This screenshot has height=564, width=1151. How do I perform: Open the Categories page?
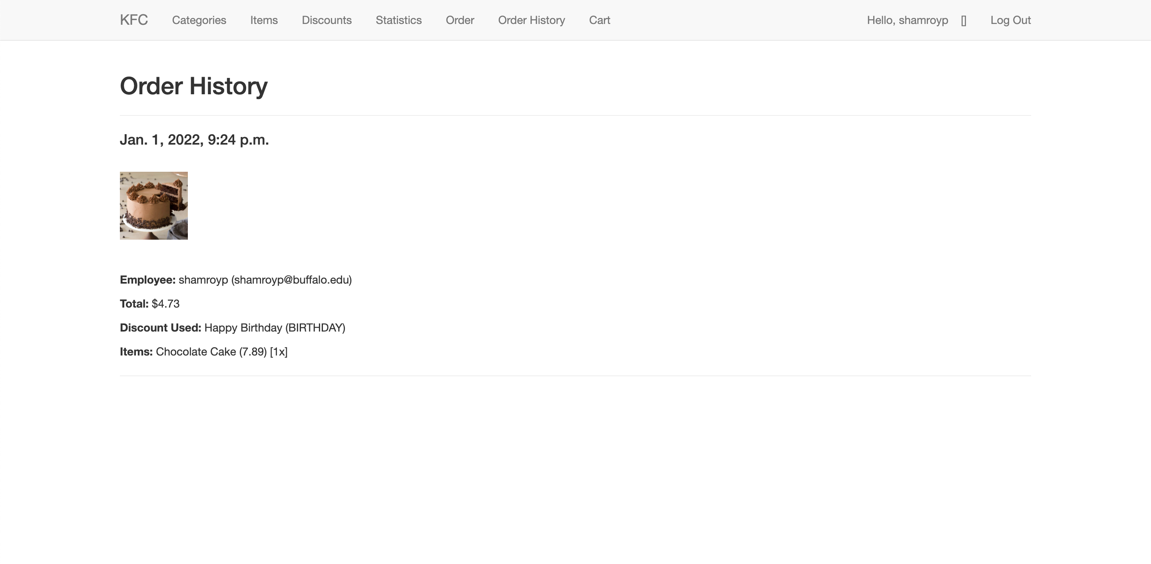point(199,20)
